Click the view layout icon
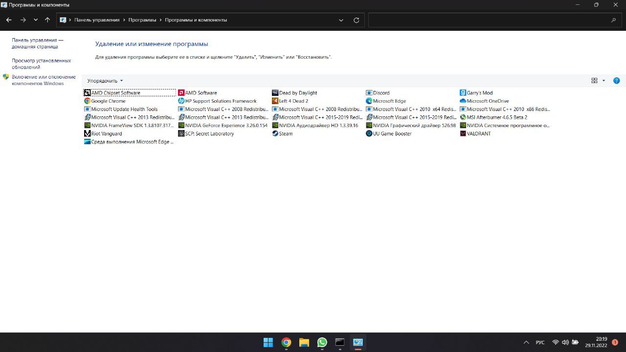 594,81
